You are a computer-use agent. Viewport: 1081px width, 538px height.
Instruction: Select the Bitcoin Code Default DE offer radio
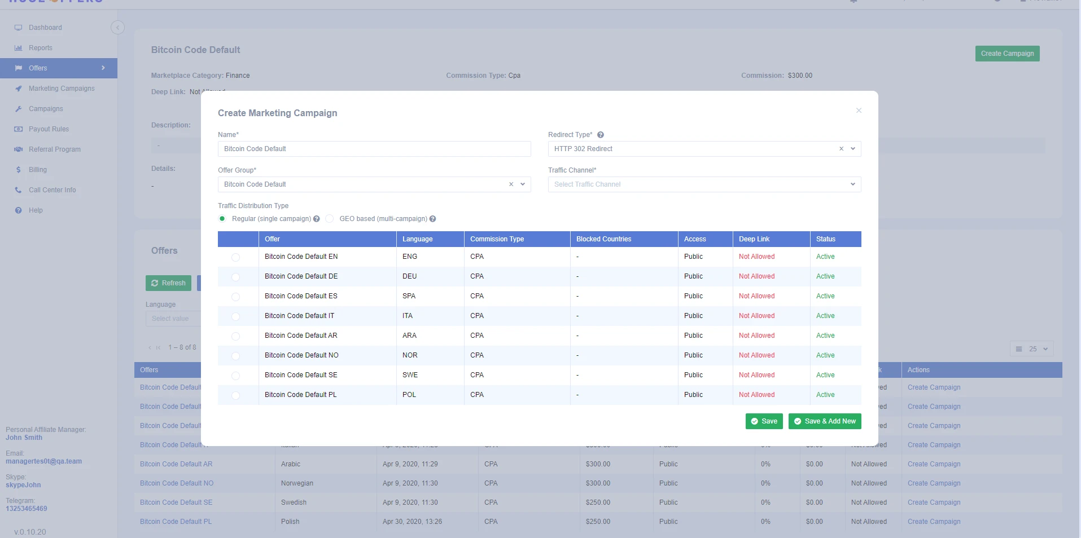pos(236,277)
